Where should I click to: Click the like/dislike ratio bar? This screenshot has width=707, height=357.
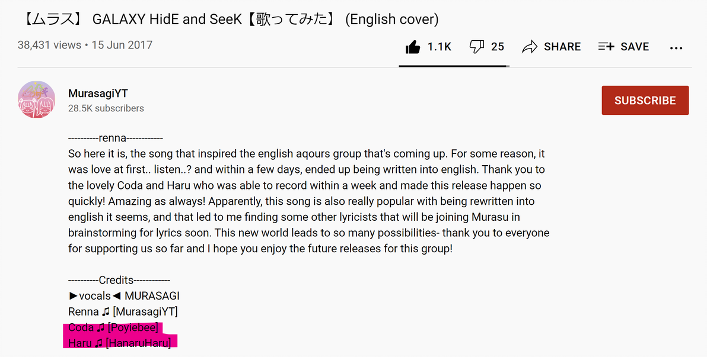coord(454,66)
